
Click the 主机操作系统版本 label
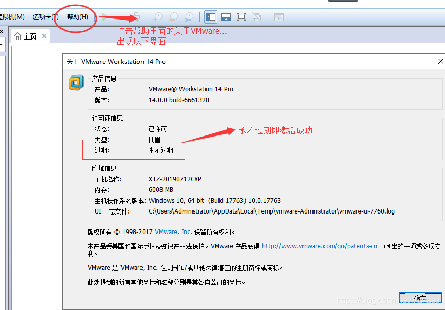120,201
